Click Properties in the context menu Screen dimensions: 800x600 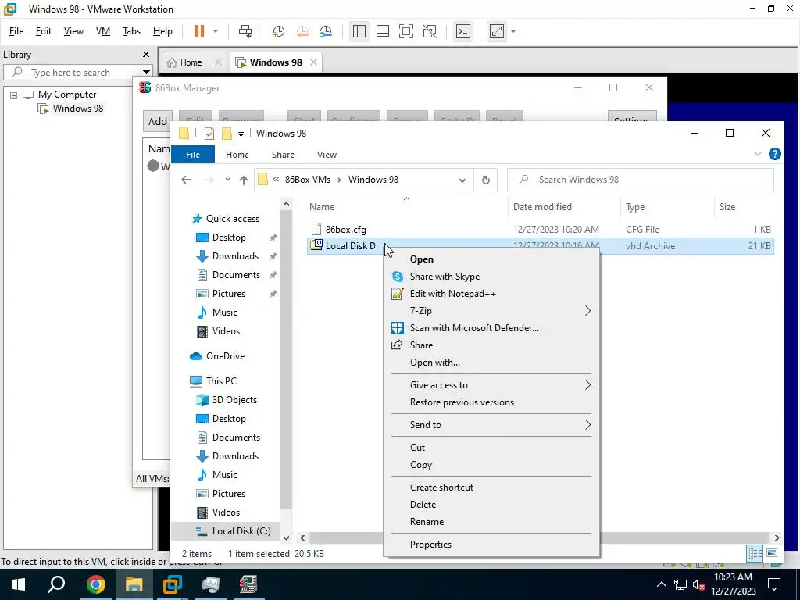[x=492, y=545]
